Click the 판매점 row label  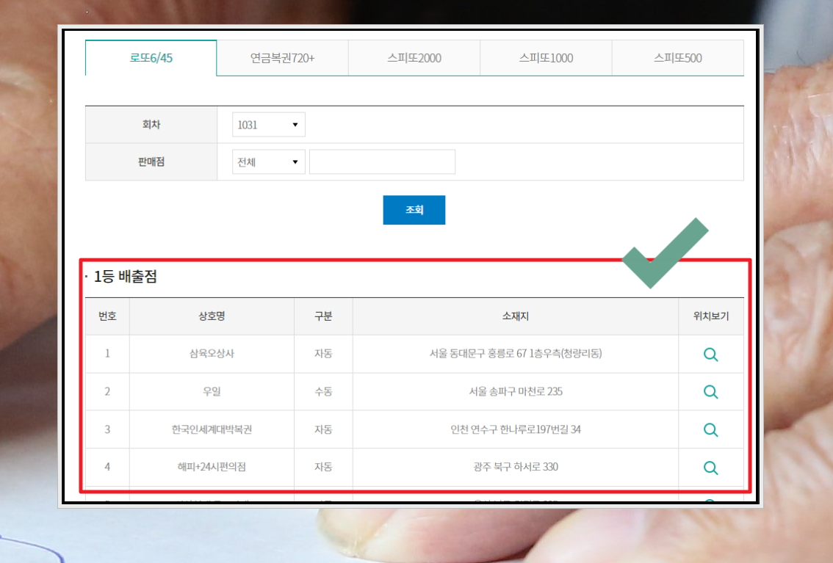point(151,161)
